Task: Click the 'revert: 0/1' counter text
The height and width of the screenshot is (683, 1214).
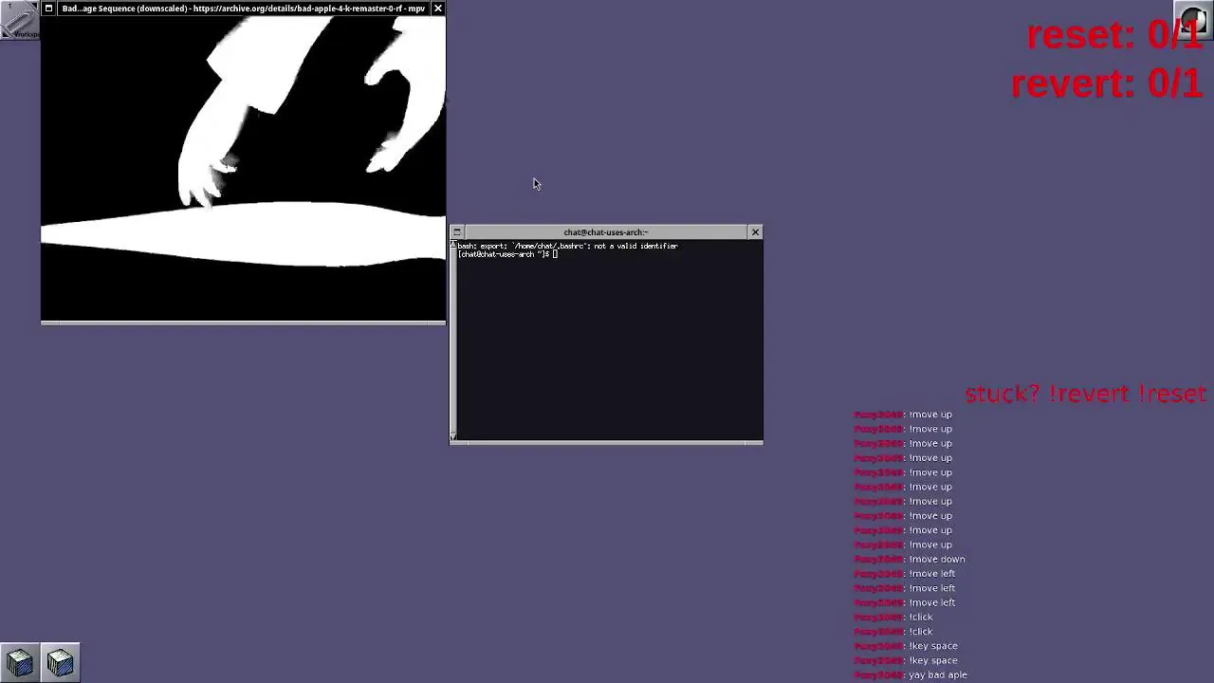Action: [1108, 83]
